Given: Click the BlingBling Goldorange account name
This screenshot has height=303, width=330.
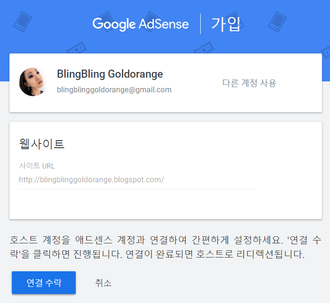Looking at the screenshot, I should coord(110,74).
